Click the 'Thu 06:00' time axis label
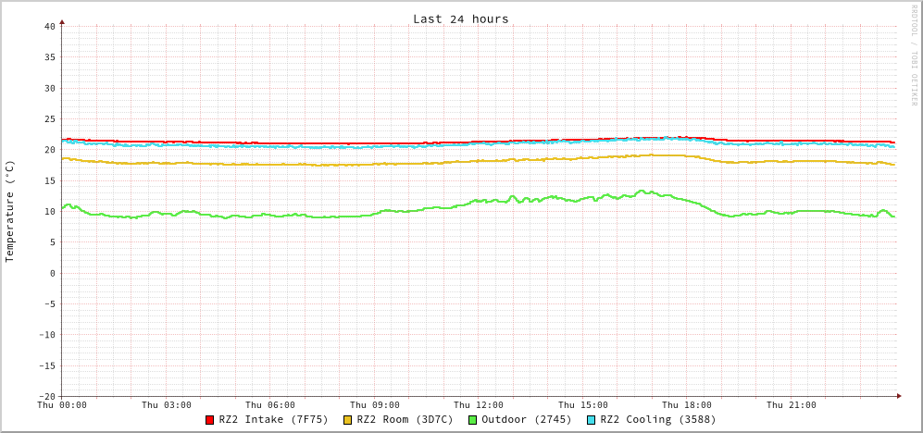The image size is (923, 433). [x=270, y=404]
